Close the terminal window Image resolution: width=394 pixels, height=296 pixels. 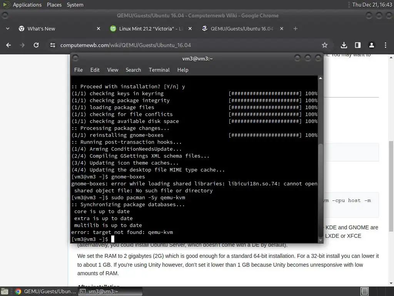tap(318, 58)
